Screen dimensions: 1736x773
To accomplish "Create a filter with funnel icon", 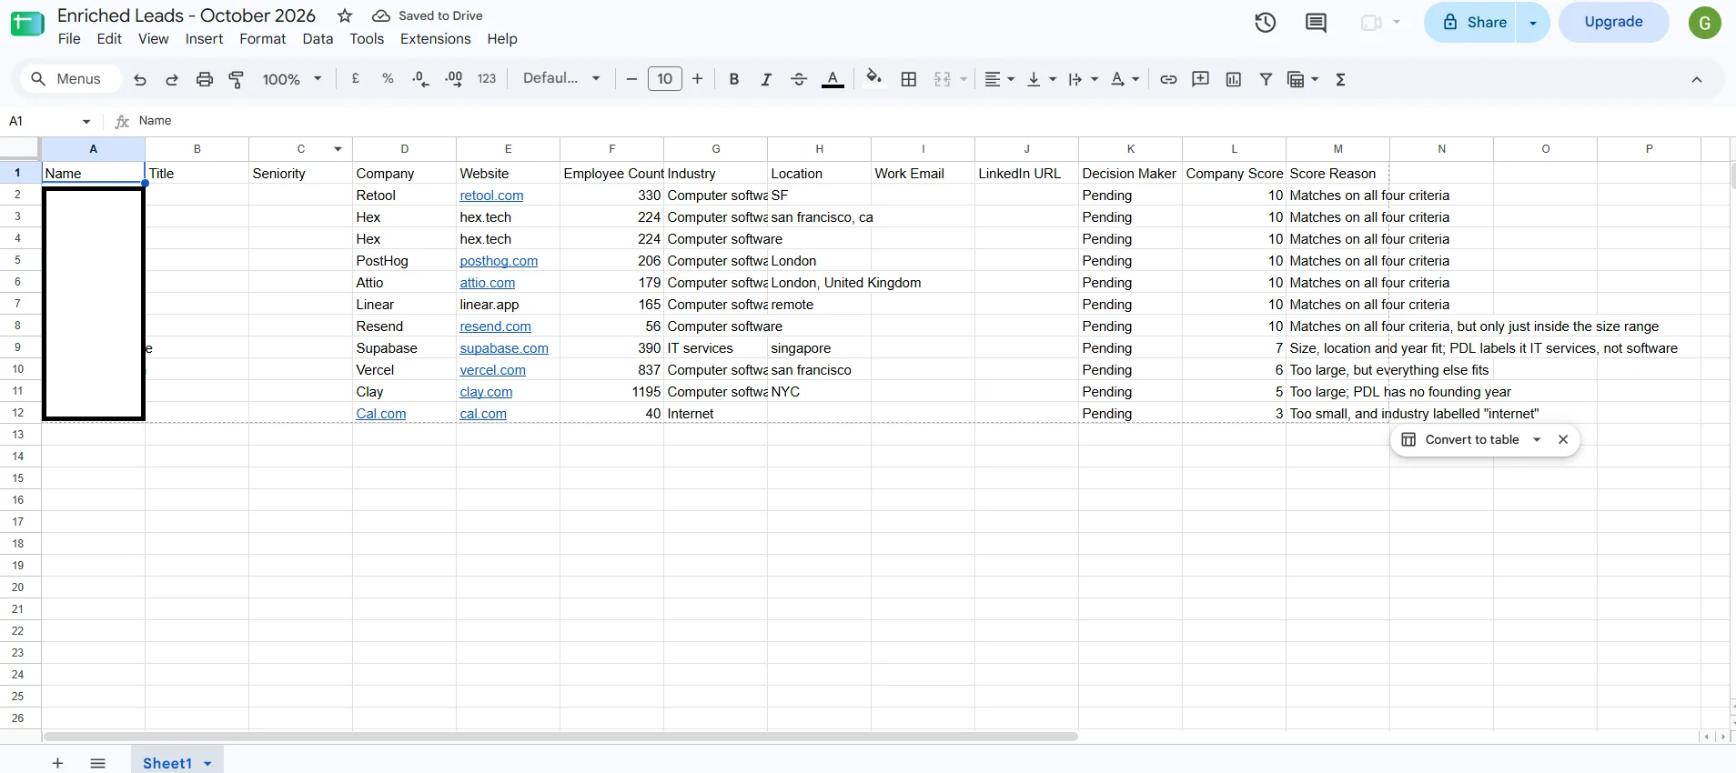I will click(1266, 79).
